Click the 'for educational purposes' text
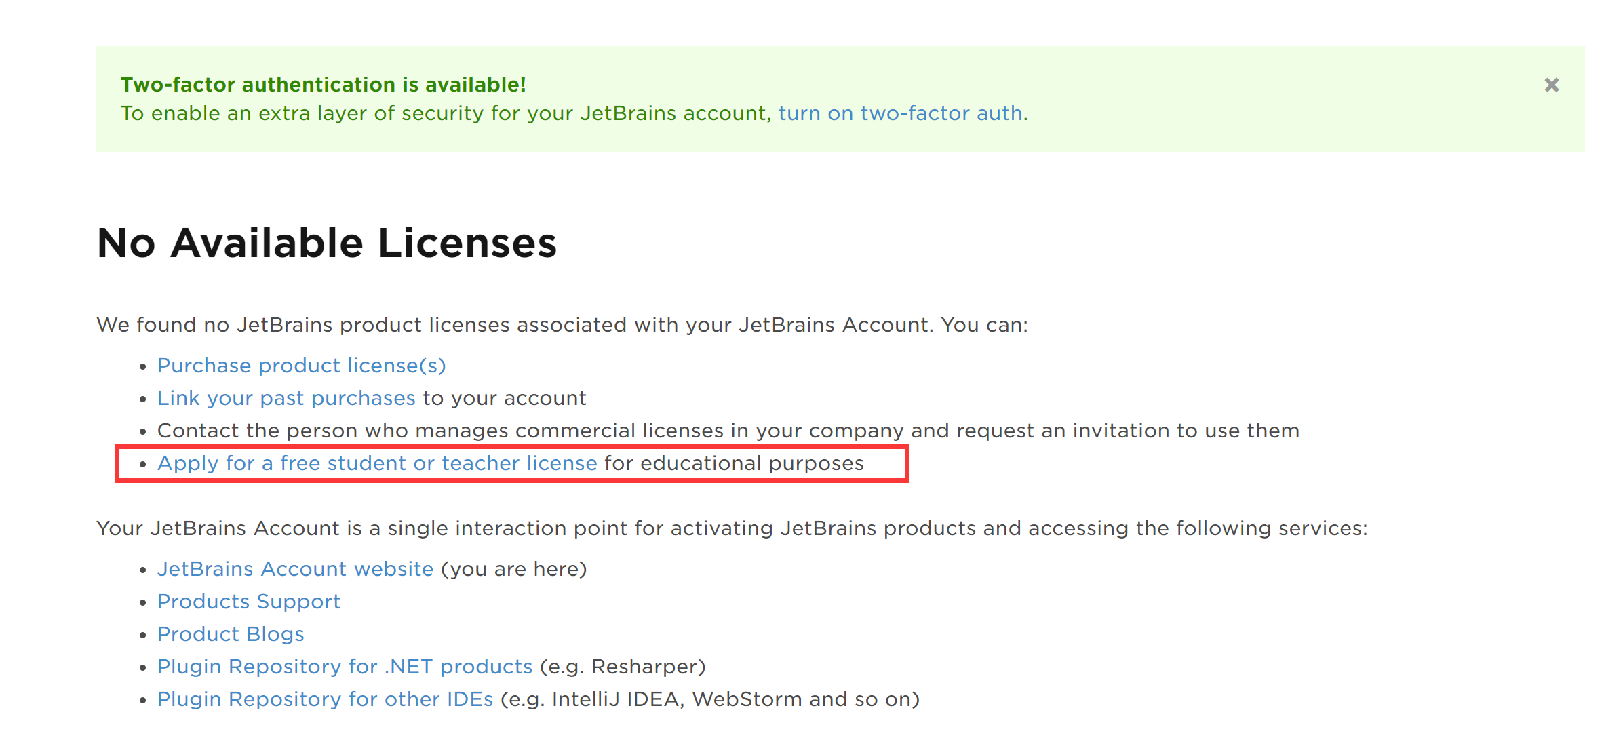The height and width of the screenshot is (742, 1604). [x=735, y=463]
